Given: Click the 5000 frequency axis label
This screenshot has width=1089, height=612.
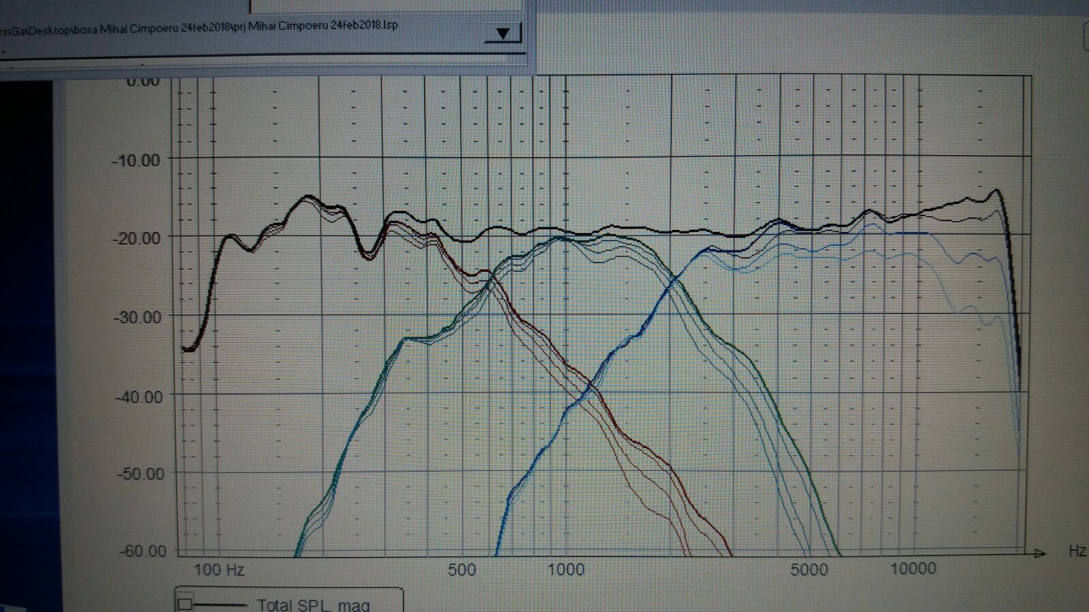Looking at the screenshot, I should [809, 568].
